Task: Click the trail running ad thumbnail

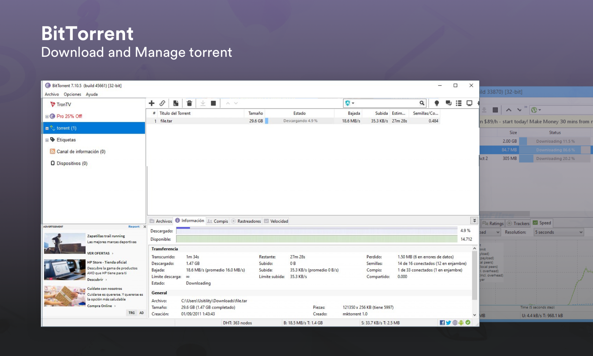Action: click(65, 243)
